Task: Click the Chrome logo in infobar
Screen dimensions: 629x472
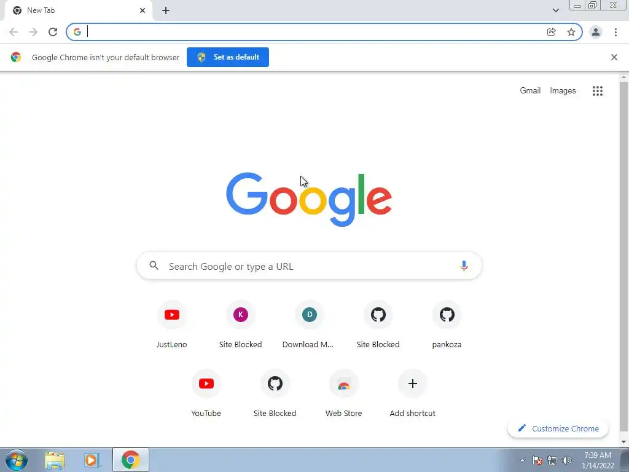Action: [x=16, y=57]
